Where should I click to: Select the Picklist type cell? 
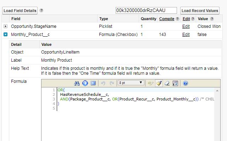tap(106, 26)
